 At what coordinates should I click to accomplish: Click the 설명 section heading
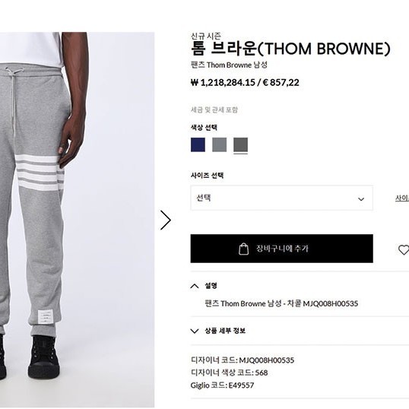[211, 286]
